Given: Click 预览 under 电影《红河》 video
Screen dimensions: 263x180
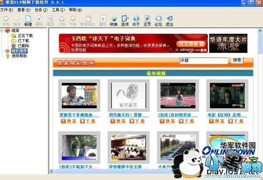Looking at the screenshot, I should tap(217, 121).
